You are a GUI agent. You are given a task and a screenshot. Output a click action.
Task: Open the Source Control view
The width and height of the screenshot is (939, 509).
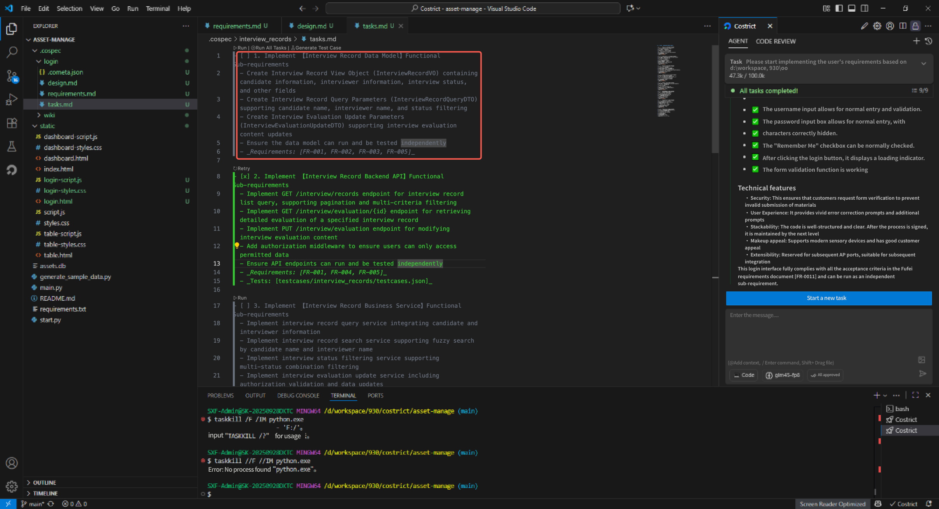point(12,76)
